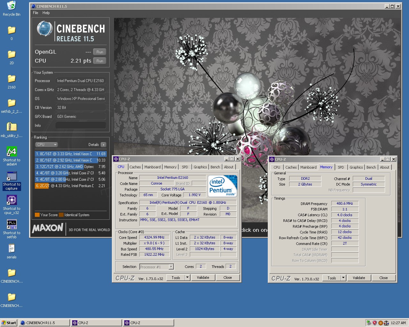Click the first system tray icon
The height and width of the screenshot is (327, 409).
click(x=369, y=323)
